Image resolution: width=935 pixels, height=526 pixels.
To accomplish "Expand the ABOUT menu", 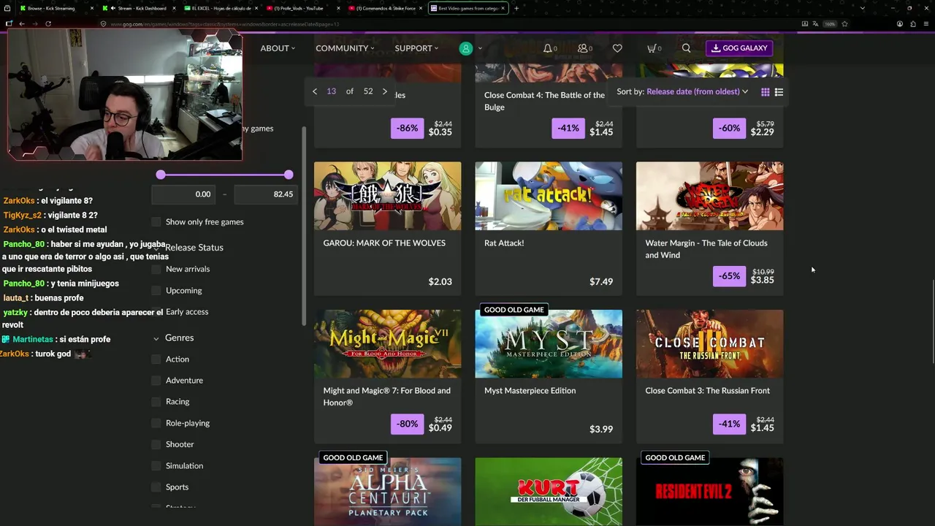I will click(x=278, y=48).
